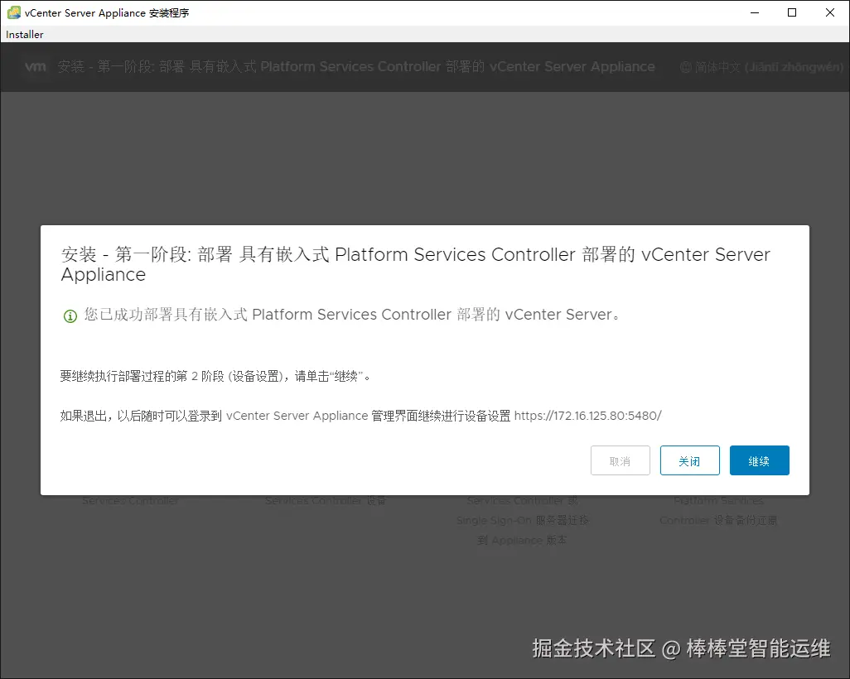Click the text 如果退出，以后随时可以登录到
The height and width of the screenshot is (679, 850).
pos(141,416)
